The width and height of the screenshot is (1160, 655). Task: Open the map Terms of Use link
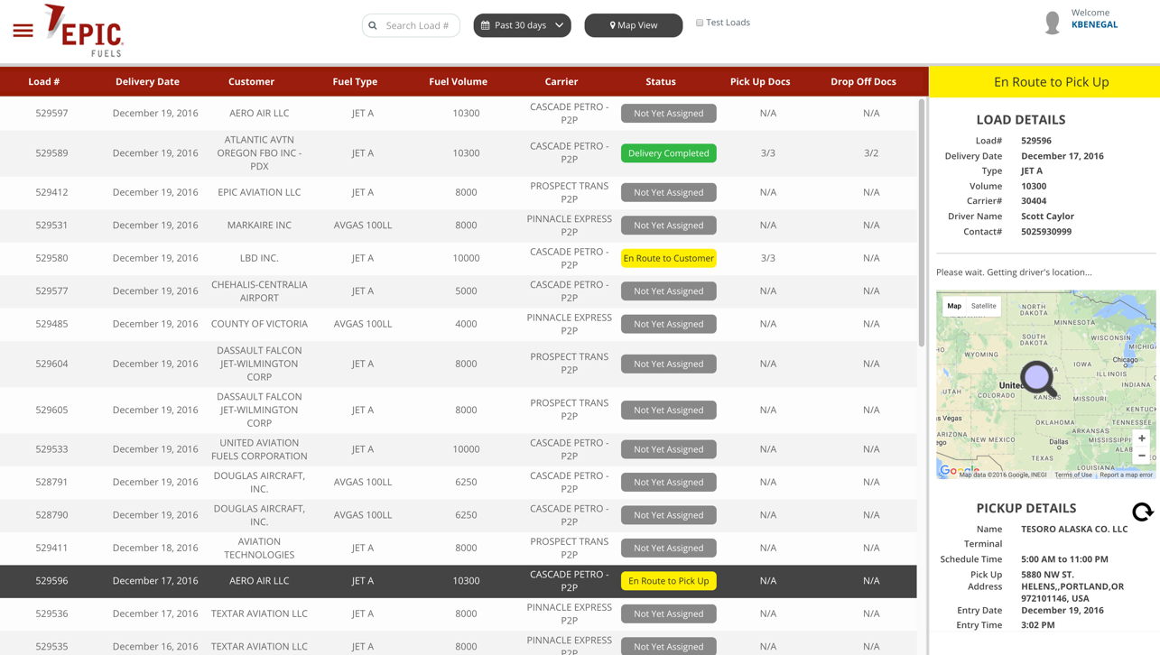tap(1073, 475)
